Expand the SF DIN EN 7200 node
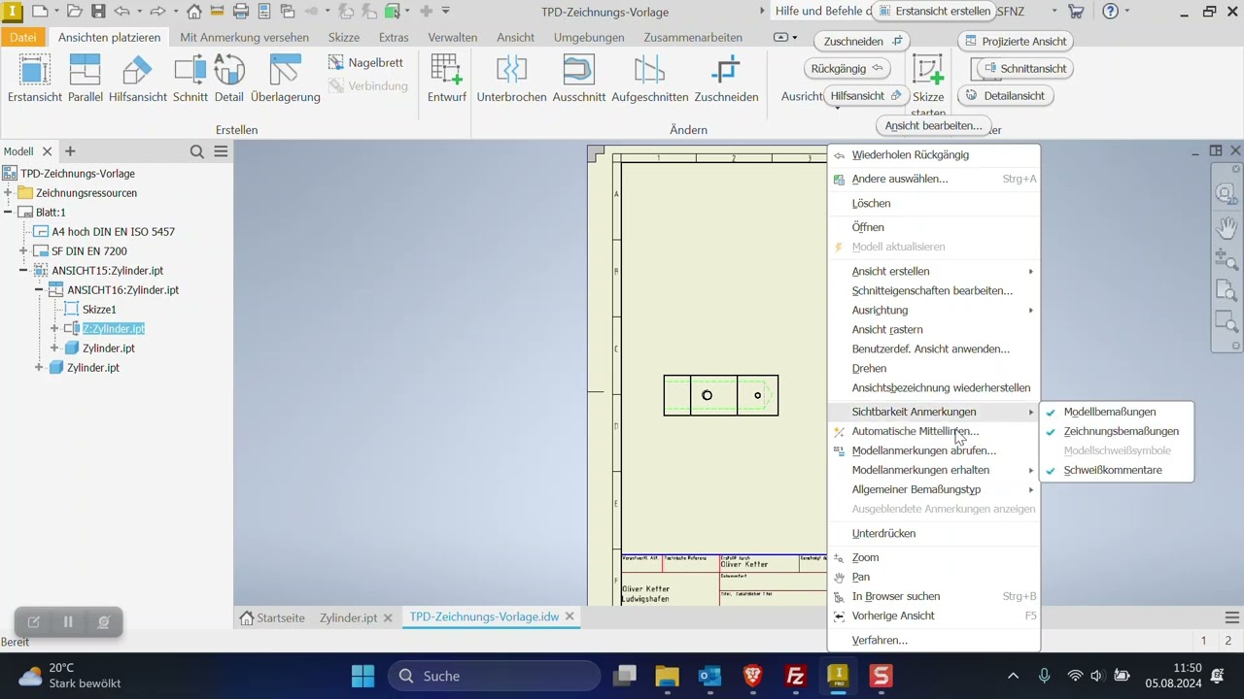Screen dimensions: 1244x699 [x=23, y=251]
